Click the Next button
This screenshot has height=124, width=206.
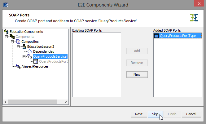(x=139, y=114)
